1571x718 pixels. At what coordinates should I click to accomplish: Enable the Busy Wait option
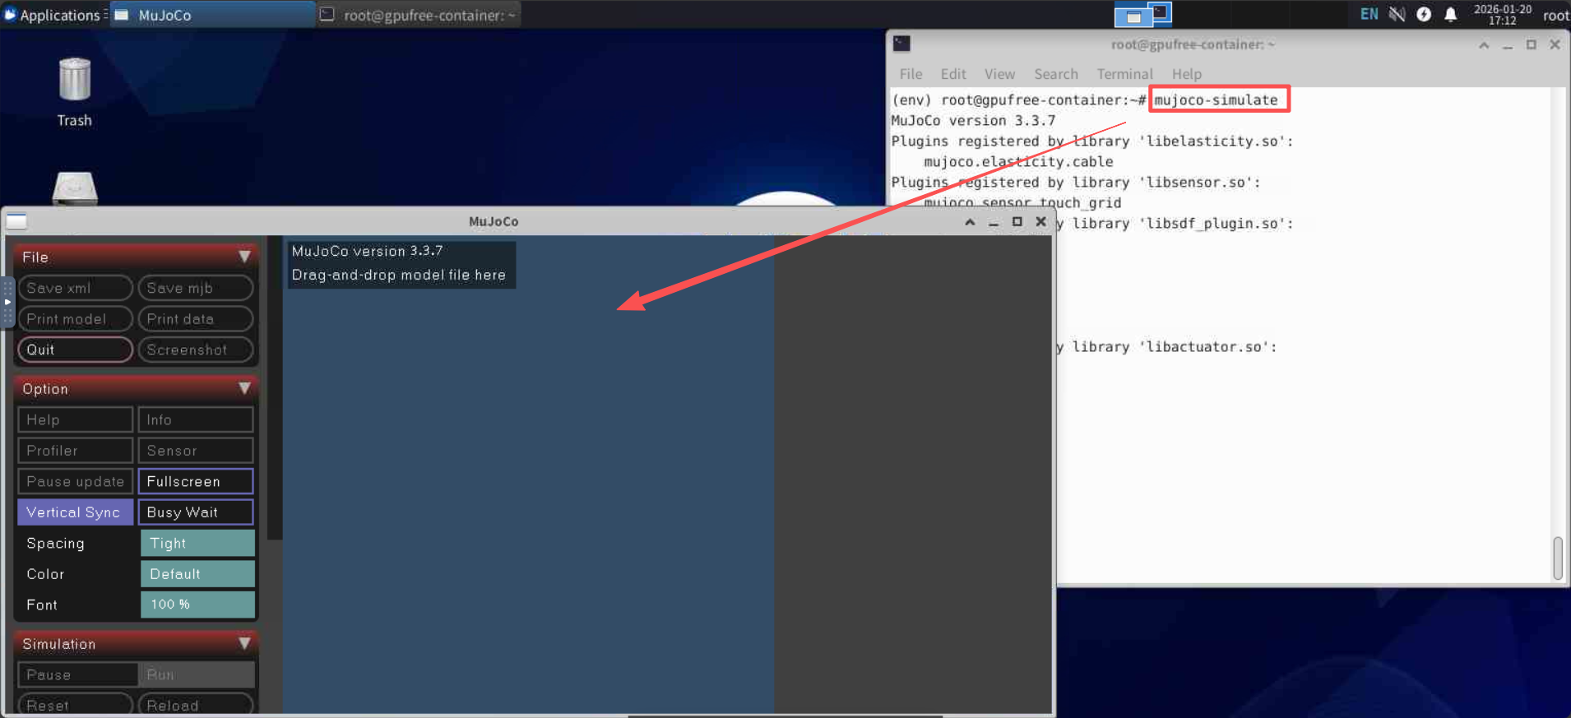pyautogui.click(x=196, y=512)
